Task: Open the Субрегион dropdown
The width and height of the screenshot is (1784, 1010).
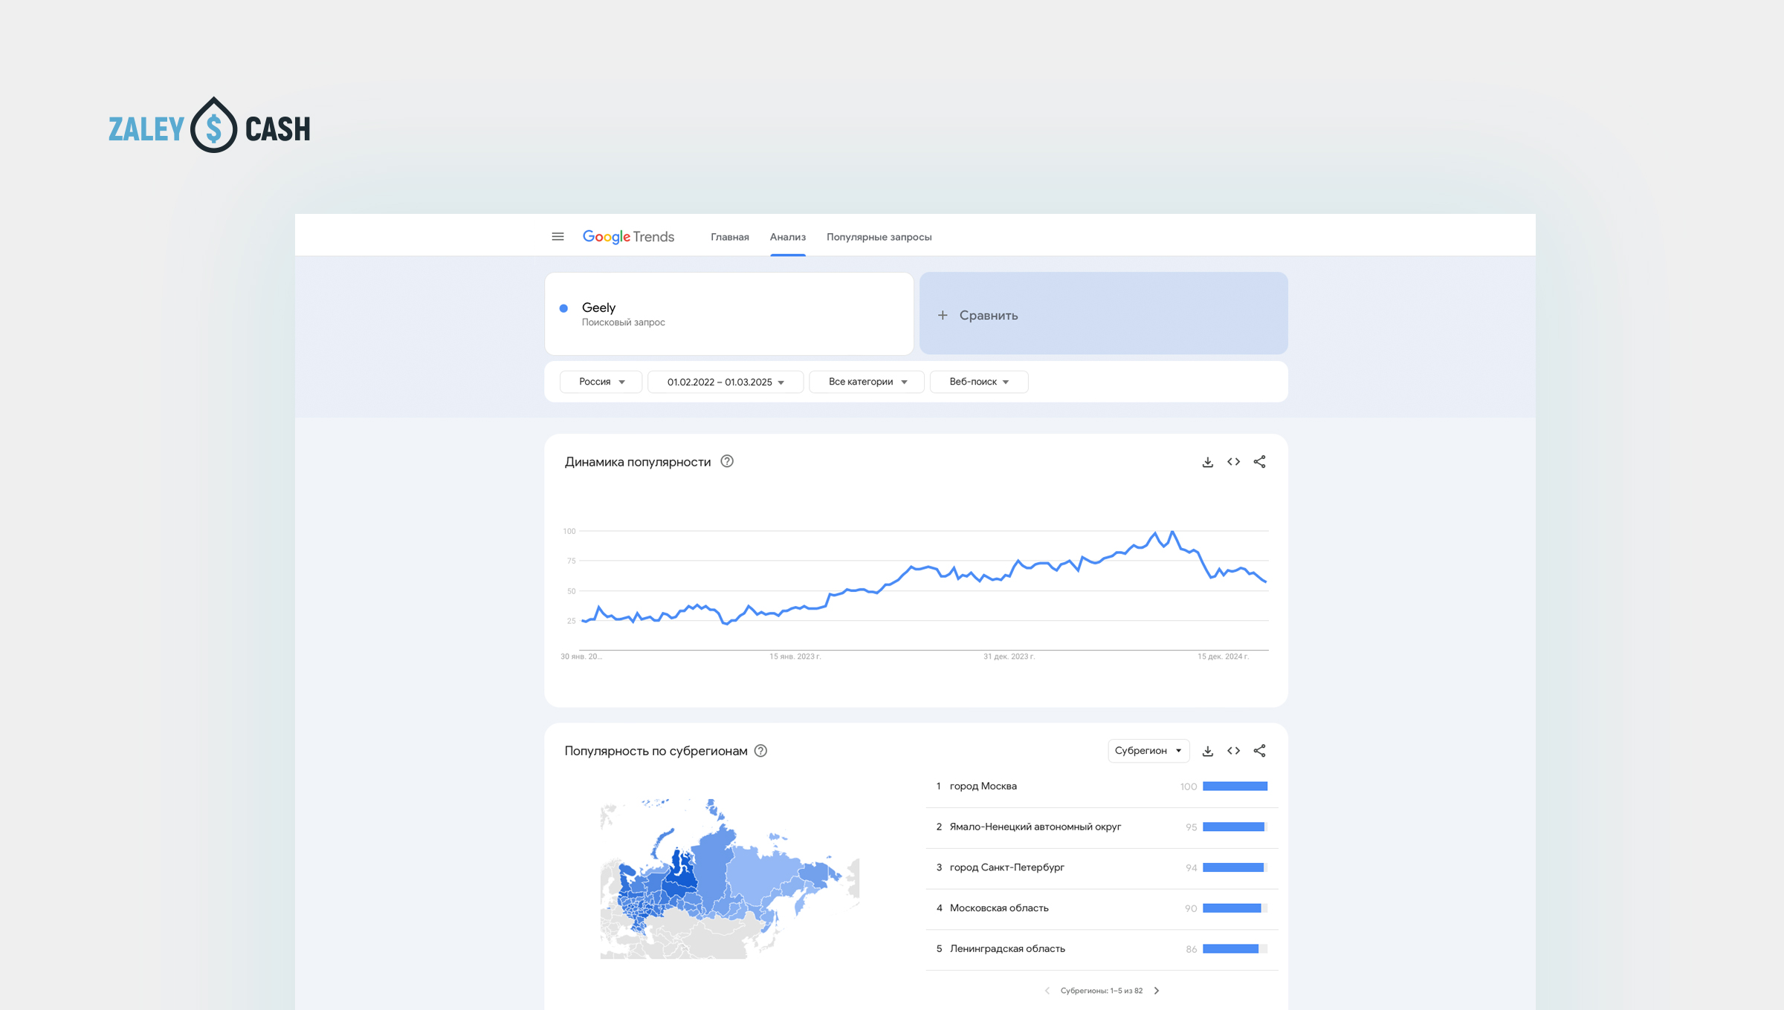Action: point(1148,751)
